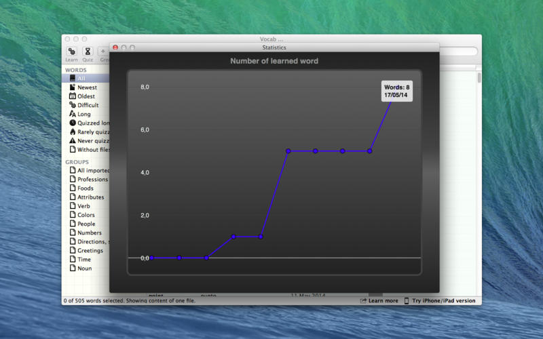Select the Noun group
The width and height of the screenshot is (543, 339).
(84, 268)
